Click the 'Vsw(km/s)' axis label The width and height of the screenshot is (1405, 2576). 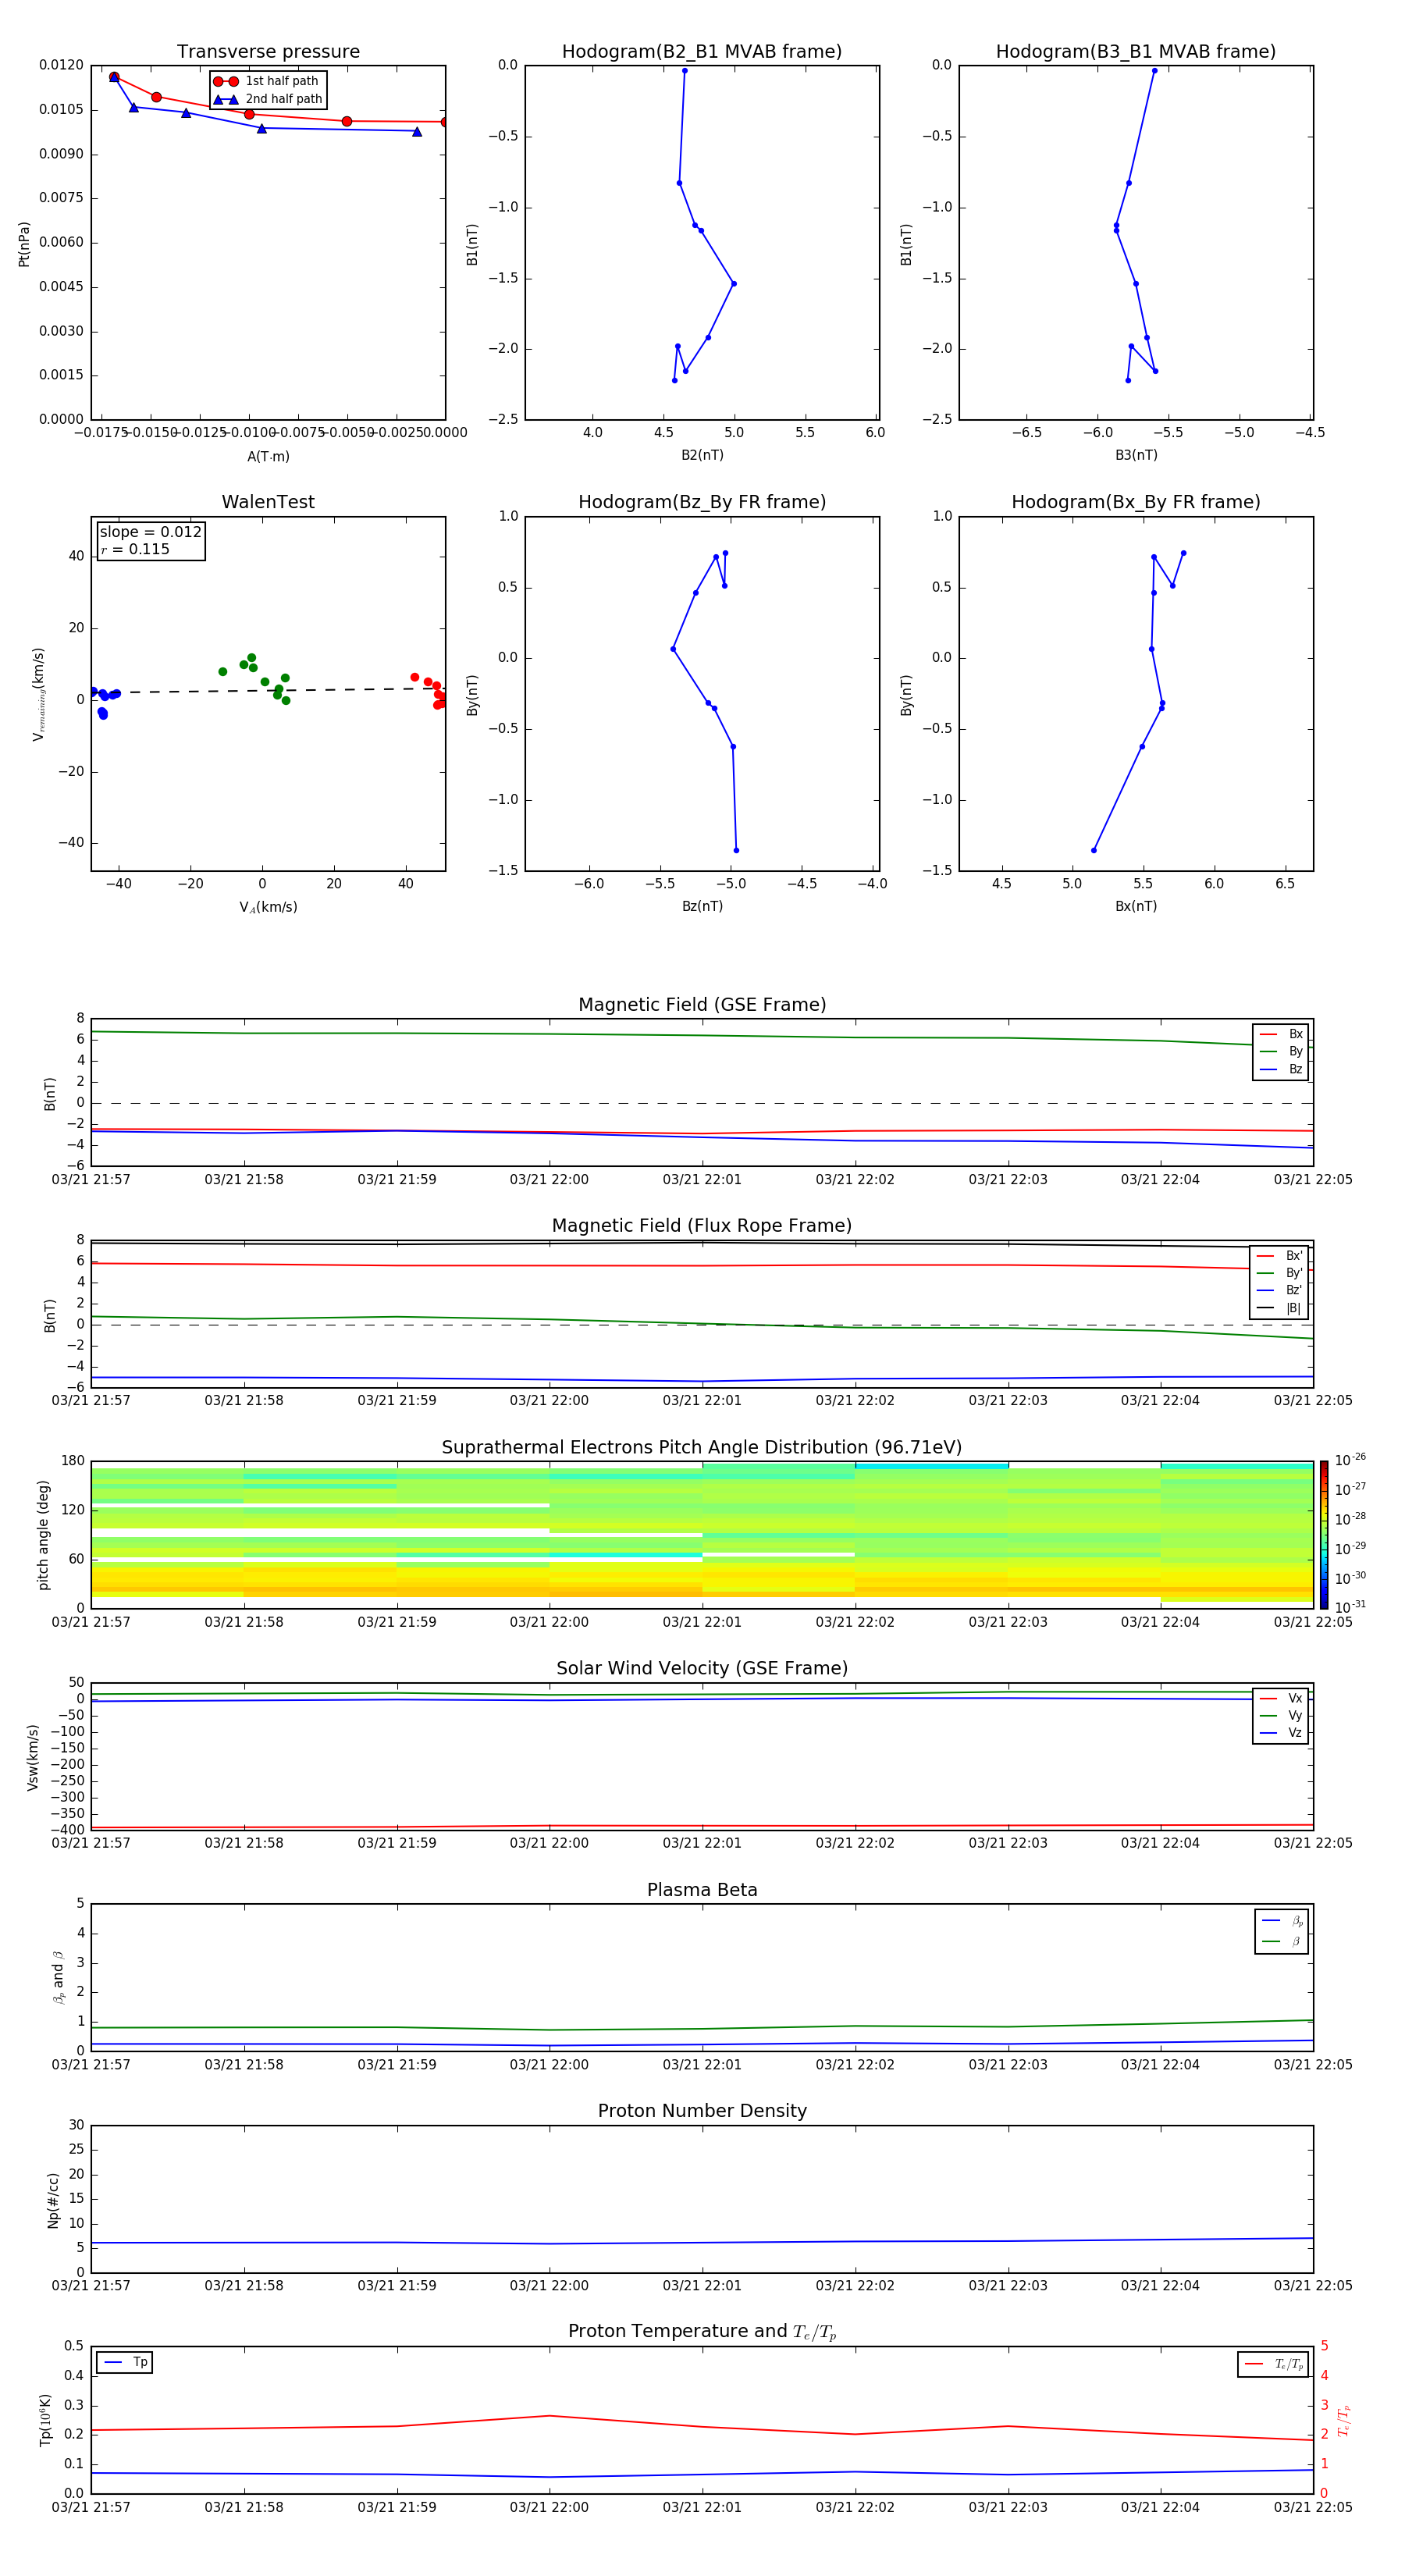click(x=33, y=1757)
